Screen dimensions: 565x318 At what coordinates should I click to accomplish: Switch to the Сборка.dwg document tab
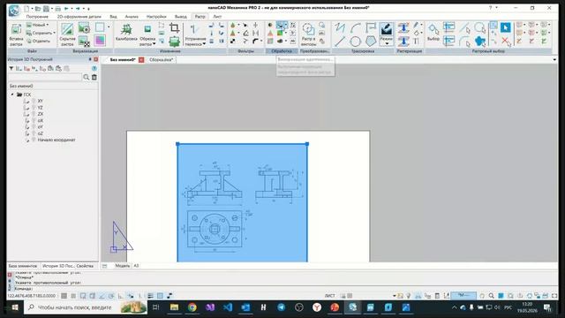pyautogui.click(x=161, y=60)
